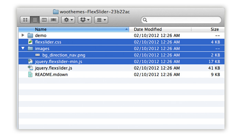Select bg_direction_nav.png file name
This screenshot has width=241, height=137.
[64, 55]
